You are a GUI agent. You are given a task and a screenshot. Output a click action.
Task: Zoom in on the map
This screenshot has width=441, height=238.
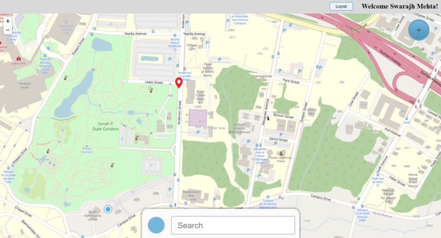click(8, 21)
